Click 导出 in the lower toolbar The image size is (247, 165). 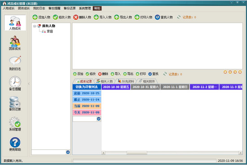[x=128, y=74]
